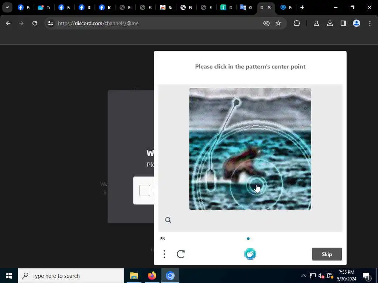Click the captcha pattern's small center circle

pyautogui.click(x=256, y=186)
